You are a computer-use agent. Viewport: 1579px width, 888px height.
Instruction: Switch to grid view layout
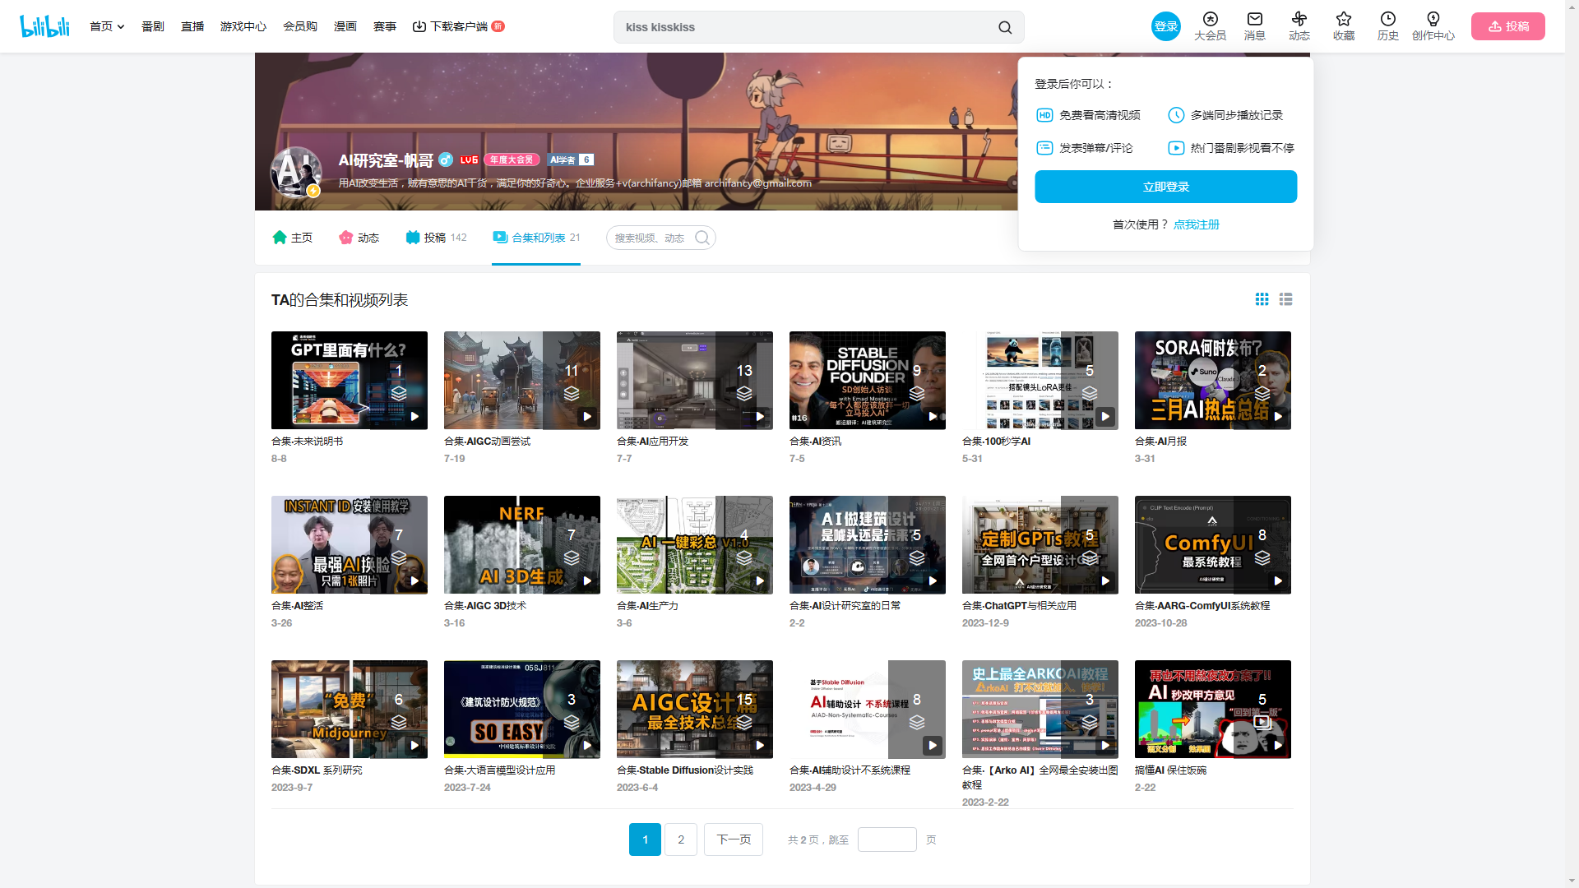click(x=1262, y=299)
